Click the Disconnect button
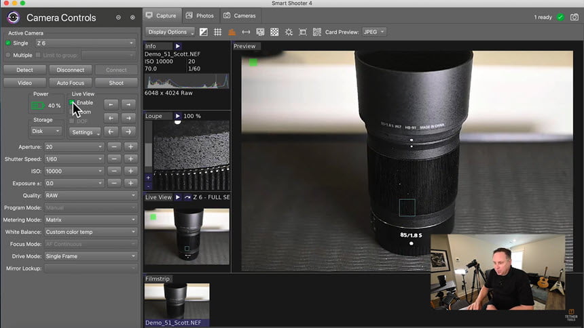The height and width of the screenshot is (328, 584). [71, 70]
